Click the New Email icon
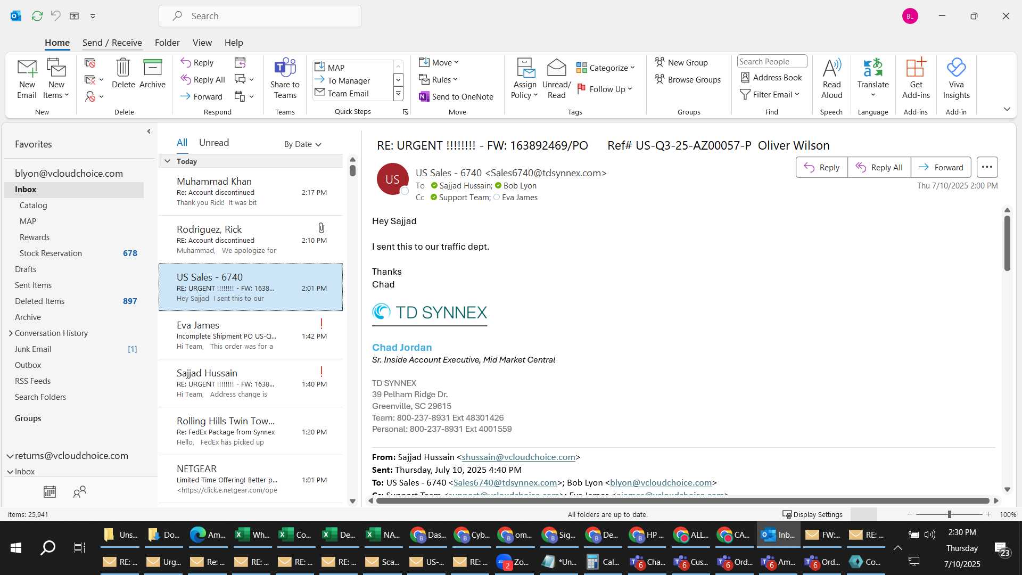 coord(27,79)
